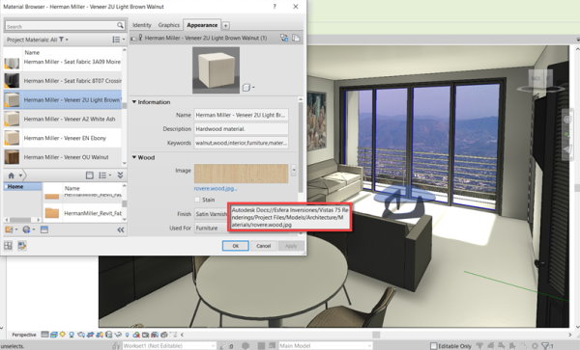Open the HermanMiller_Revit_Fab folder row
Viewport: 580px width, 350px height.
82,213
